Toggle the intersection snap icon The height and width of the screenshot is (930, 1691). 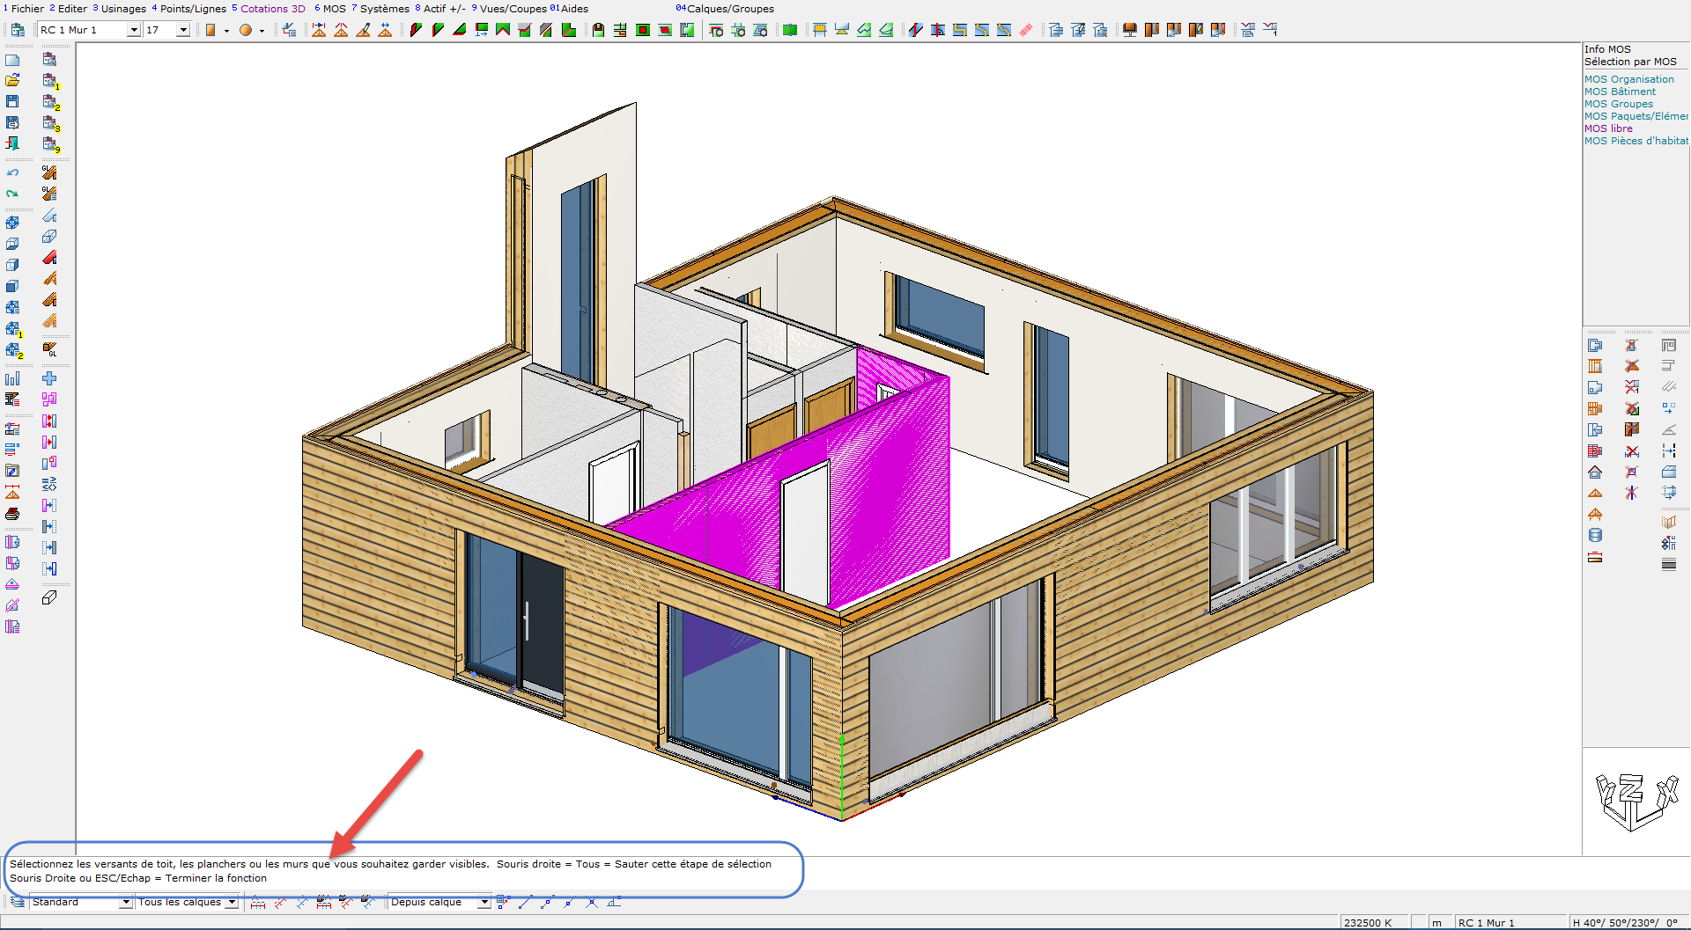(591, 902)
